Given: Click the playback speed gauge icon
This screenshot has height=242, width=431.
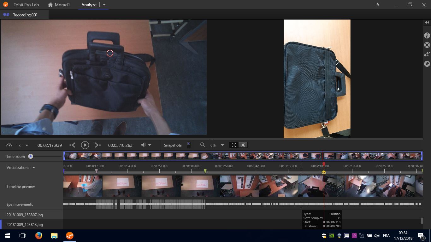Looking at the screenshot, I should tap(9, 145).
